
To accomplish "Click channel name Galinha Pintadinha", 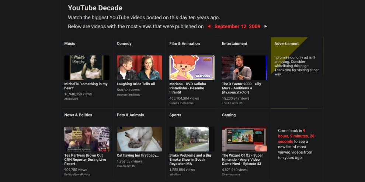I will (x=181, y=103).
